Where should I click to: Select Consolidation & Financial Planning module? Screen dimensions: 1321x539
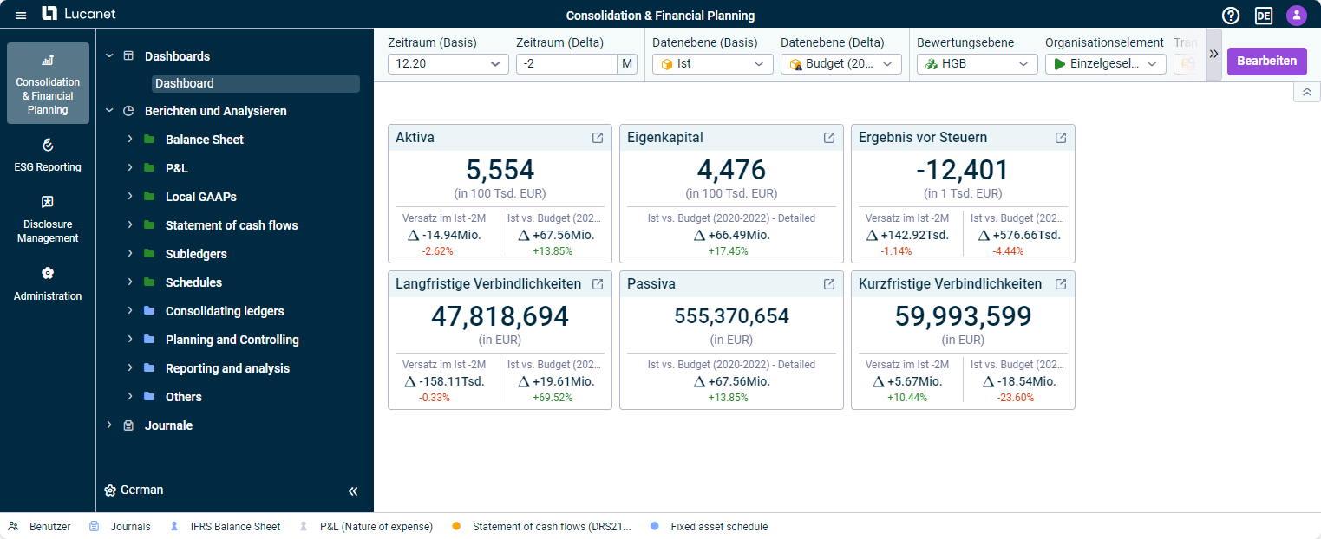click(48, 83)
